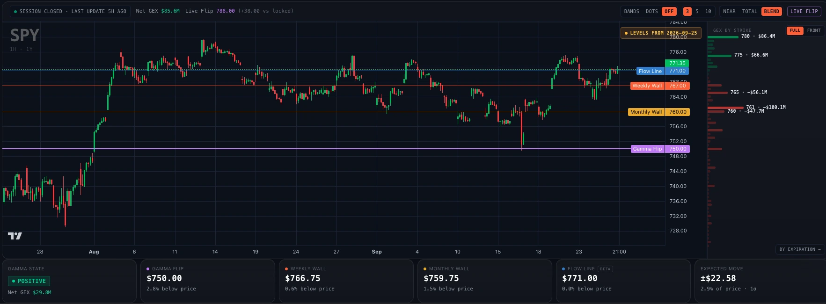Open the BY EXPIRATION view
826x304 pixels.
pos(800,249)
